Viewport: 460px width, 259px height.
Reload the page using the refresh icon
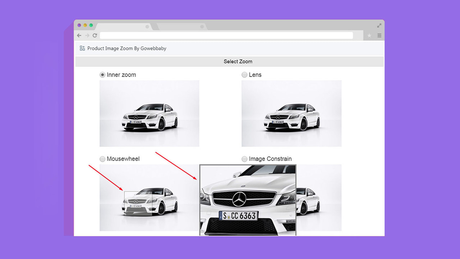95,35
